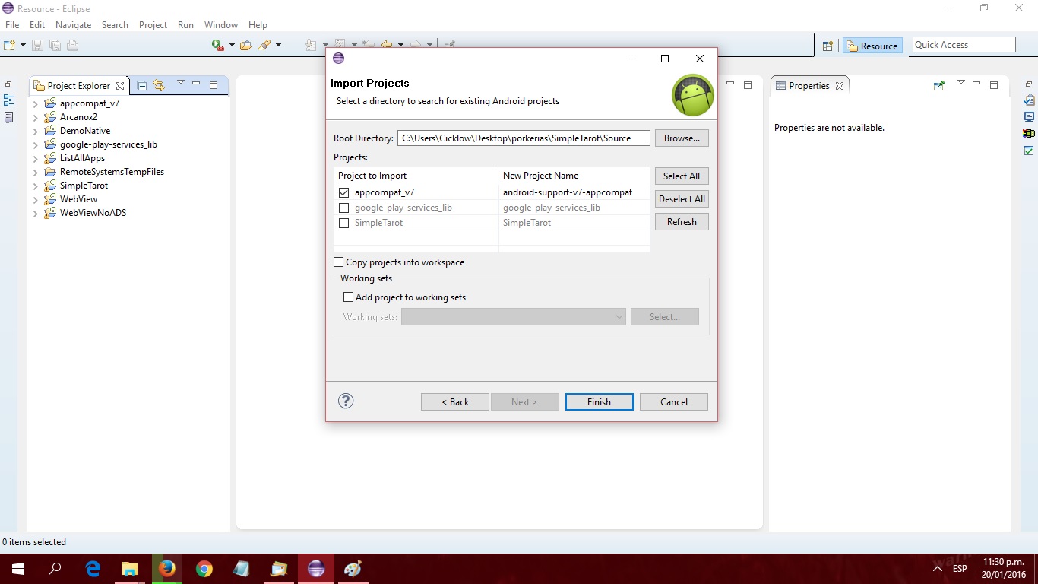Click Collapse All in Project Explorer
The image size is (1038, 584).
coord(142,86)
